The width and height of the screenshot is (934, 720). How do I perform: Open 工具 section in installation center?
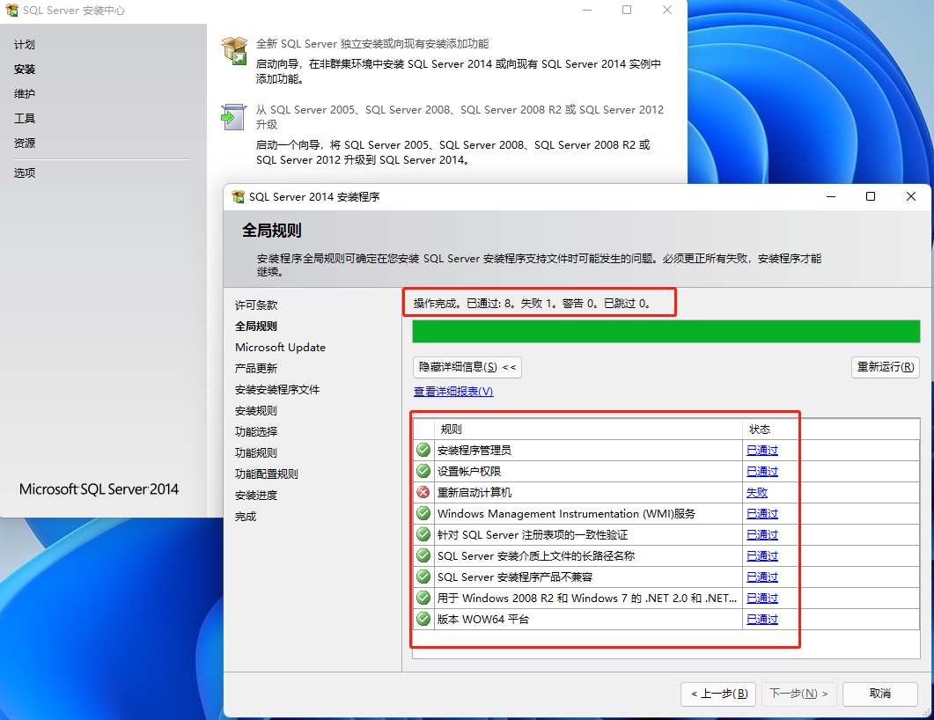[x=25, y=119]
